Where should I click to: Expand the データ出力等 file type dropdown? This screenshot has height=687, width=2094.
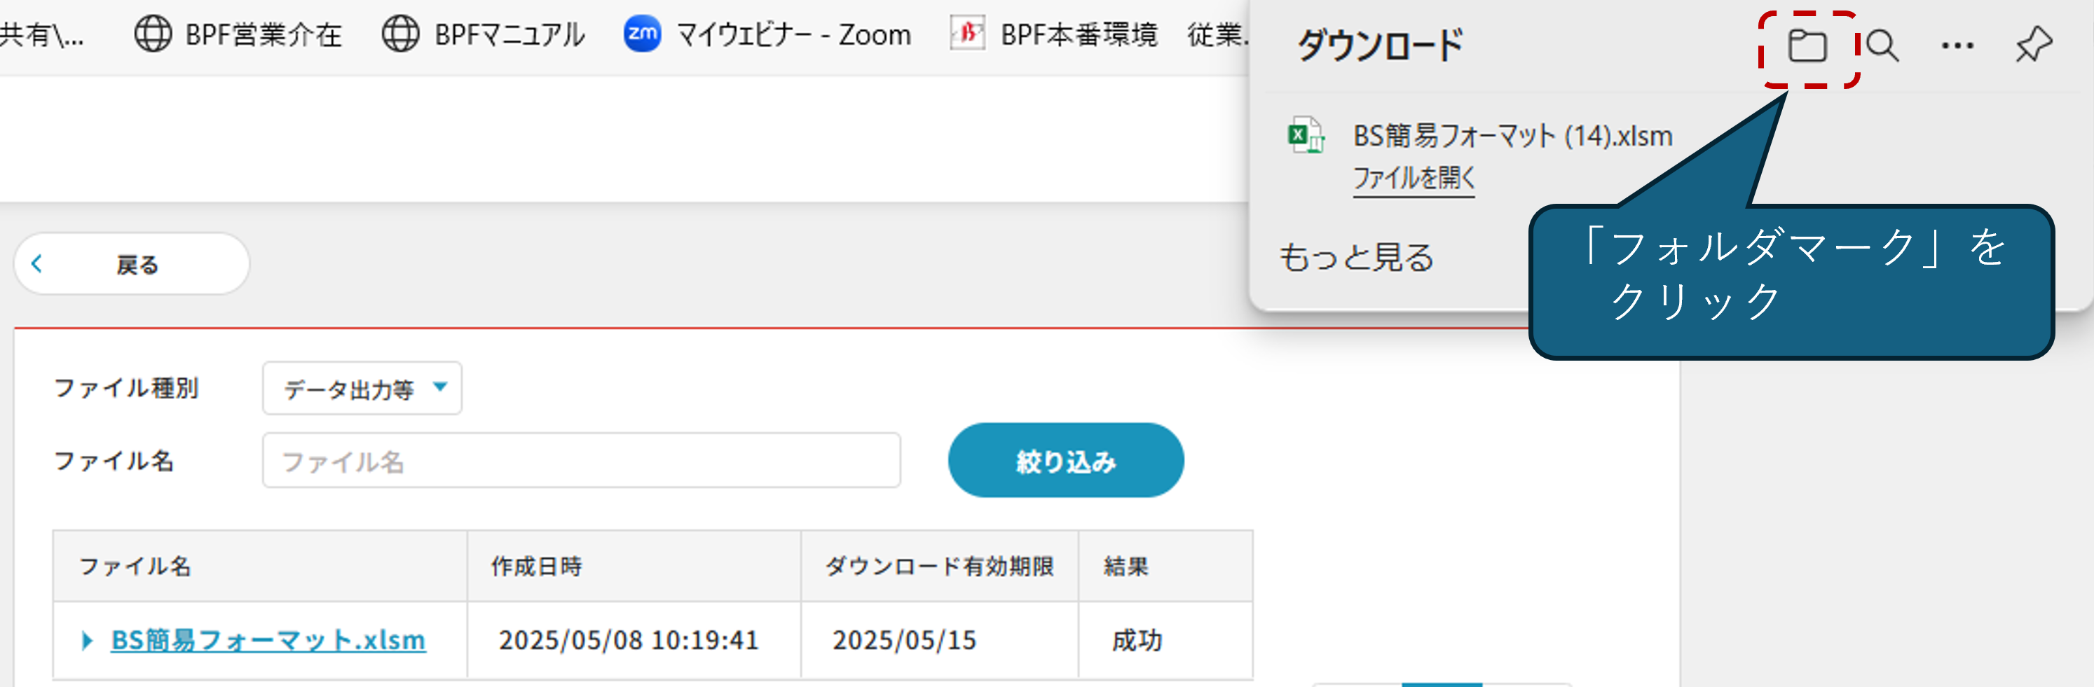tap(362, 389)
